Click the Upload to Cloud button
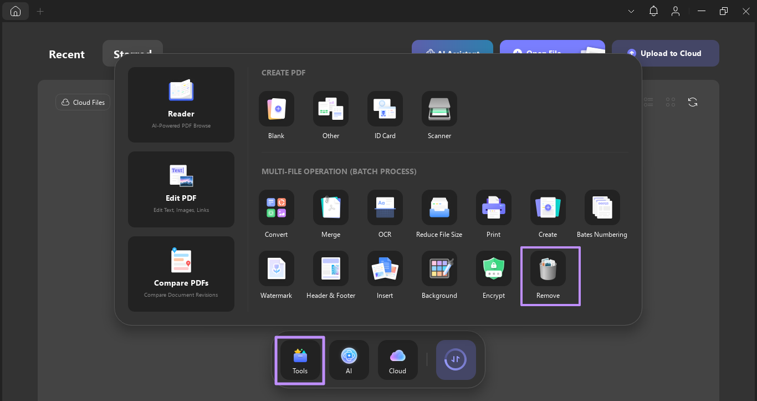Image resolution: width=757 pixels, height=401 pixels. click(665, 53)
